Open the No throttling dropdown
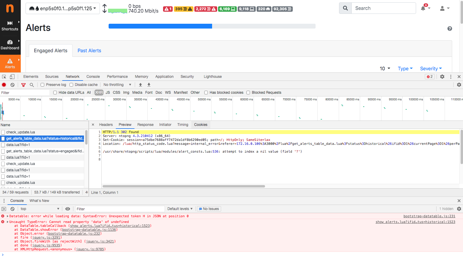 (x=117, y=85)
